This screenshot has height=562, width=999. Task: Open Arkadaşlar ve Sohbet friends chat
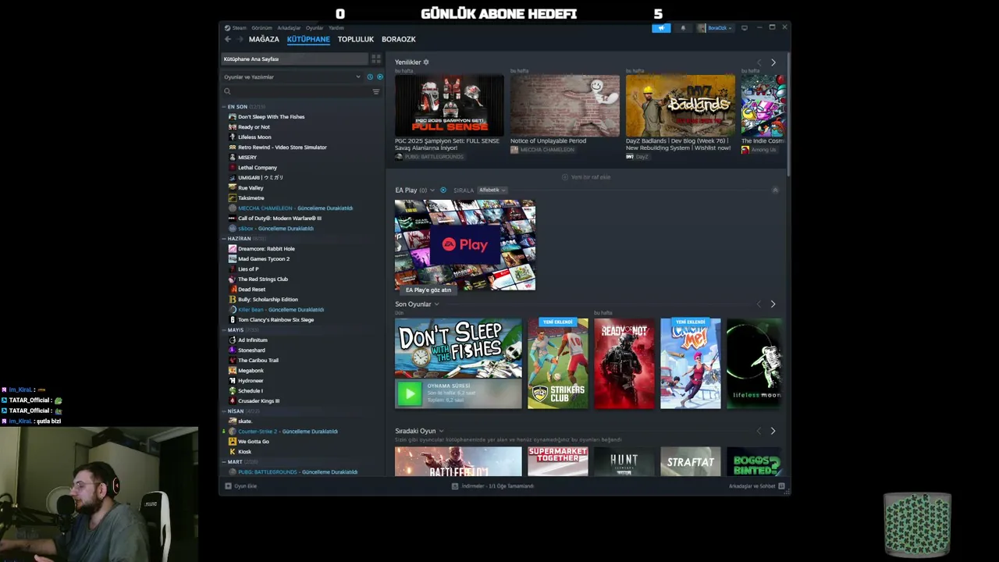click(x=756, y=486)
